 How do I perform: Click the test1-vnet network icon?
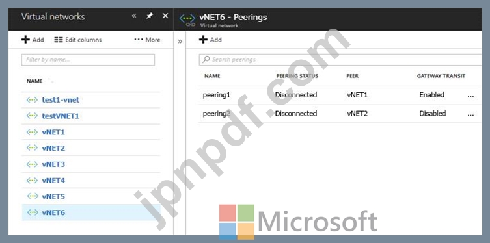pyautogui.click(x=32, y=100)
